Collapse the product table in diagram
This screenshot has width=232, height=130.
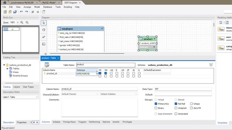[x=154, y=39]
